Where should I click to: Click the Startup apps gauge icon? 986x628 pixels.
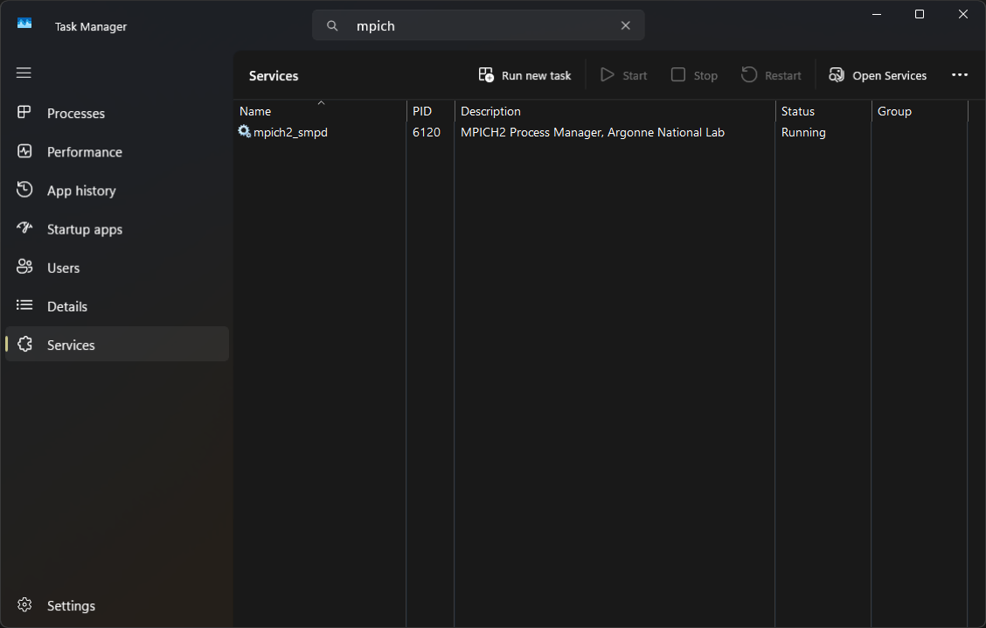[24, 227]
